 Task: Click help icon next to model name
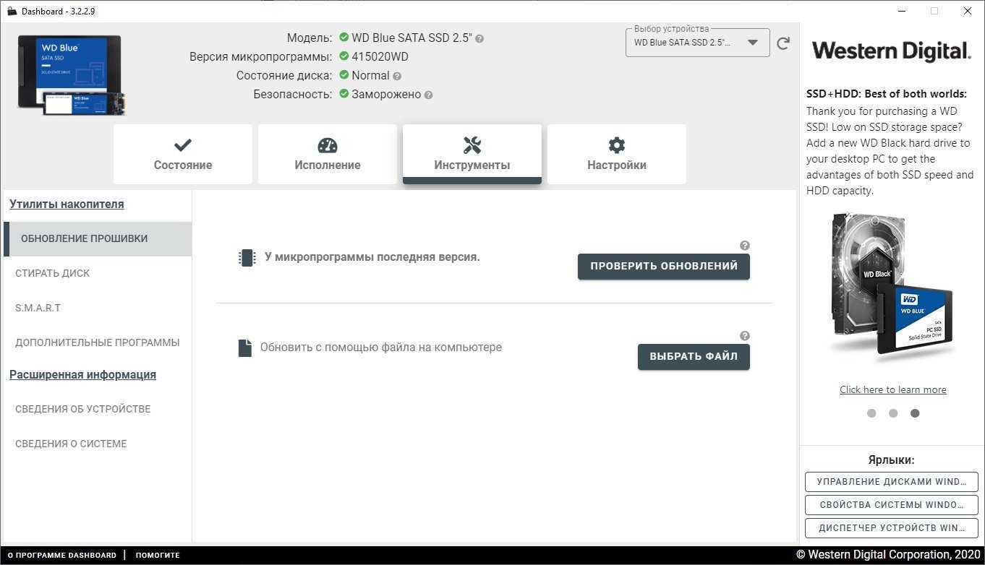[479, 38]
